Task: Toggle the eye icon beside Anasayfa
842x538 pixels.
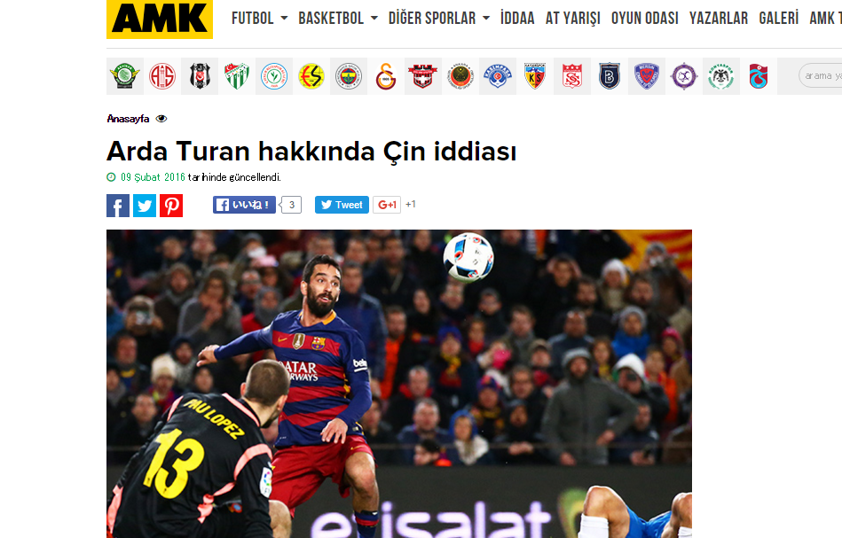Action: pyautogui.click(x=161, y=119)
